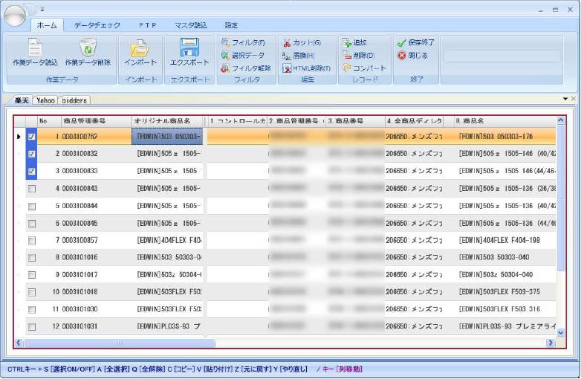Apply フィルタ(F) from the ribbon

(x=243, y=42)
